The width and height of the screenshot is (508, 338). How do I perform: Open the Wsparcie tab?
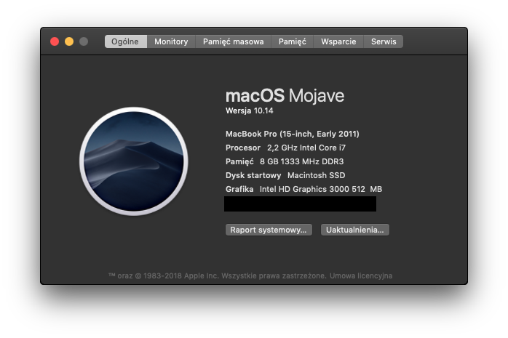pos(338,41)
